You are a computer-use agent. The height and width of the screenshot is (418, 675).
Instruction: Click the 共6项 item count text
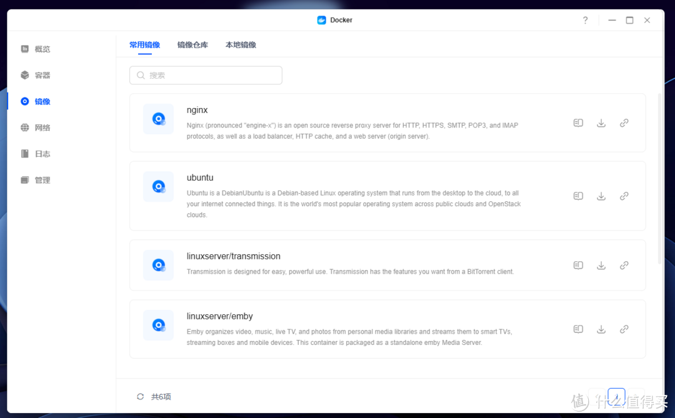coord(161,397)
